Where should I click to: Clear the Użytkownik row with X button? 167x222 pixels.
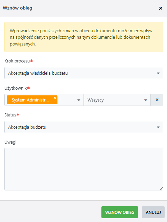157,100
